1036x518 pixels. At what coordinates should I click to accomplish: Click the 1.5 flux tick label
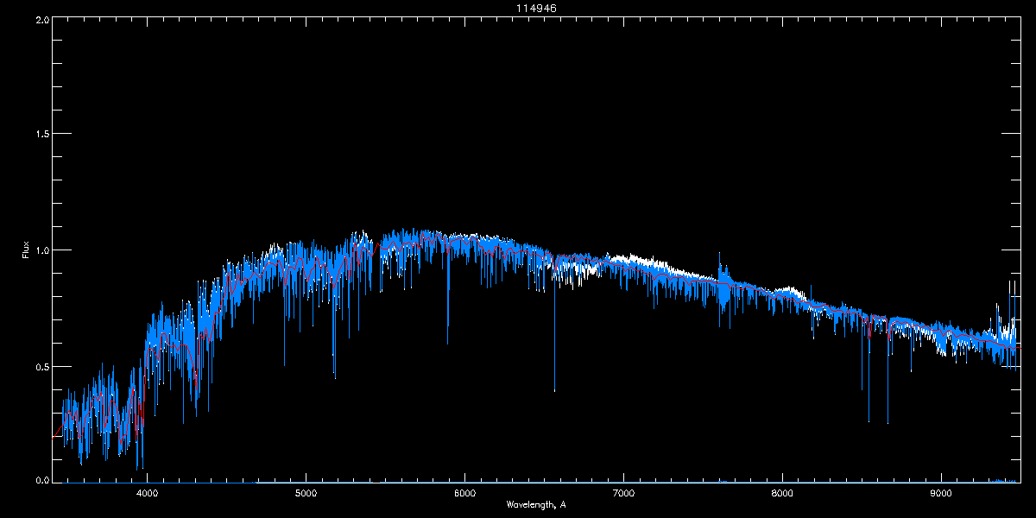(41, 134)
